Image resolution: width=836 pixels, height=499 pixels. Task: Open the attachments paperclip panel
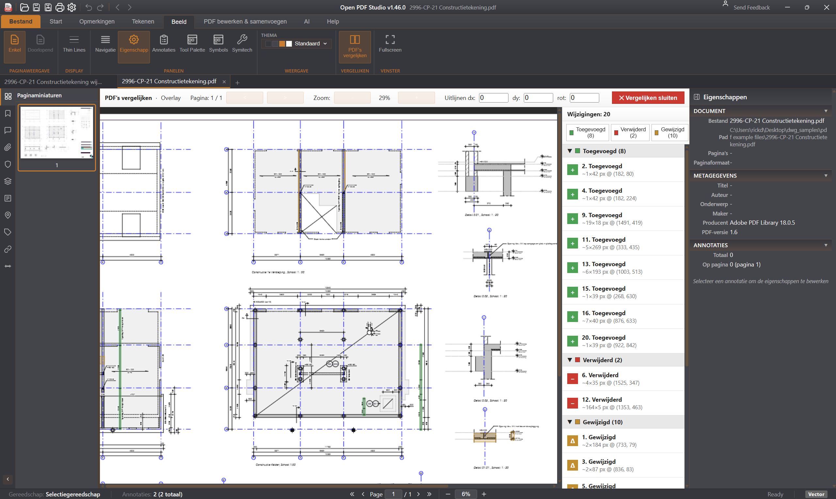tap(8, 147)
